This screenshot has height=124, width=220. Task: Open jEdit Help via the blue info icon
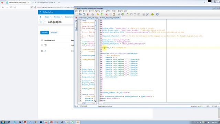click(157, 14)
